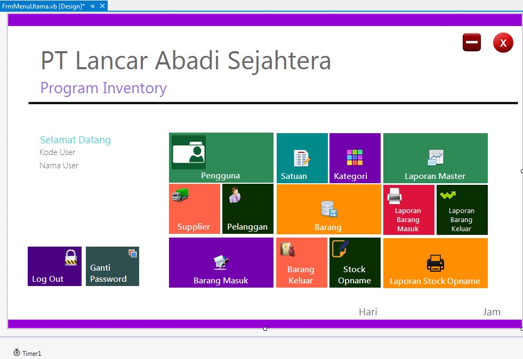Open the Laporan Stock Opname printer tile
This screenshot has height=359, width=523.
coord(435,262)
